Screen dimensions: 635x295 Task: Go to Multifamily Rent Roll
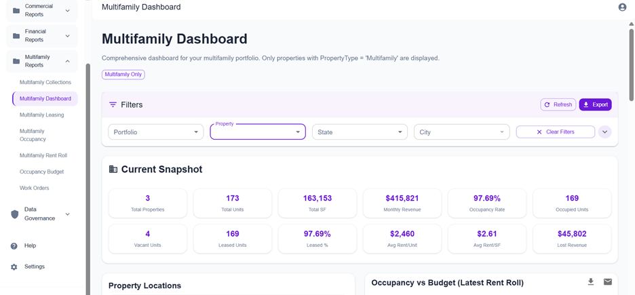pos(43,156)
